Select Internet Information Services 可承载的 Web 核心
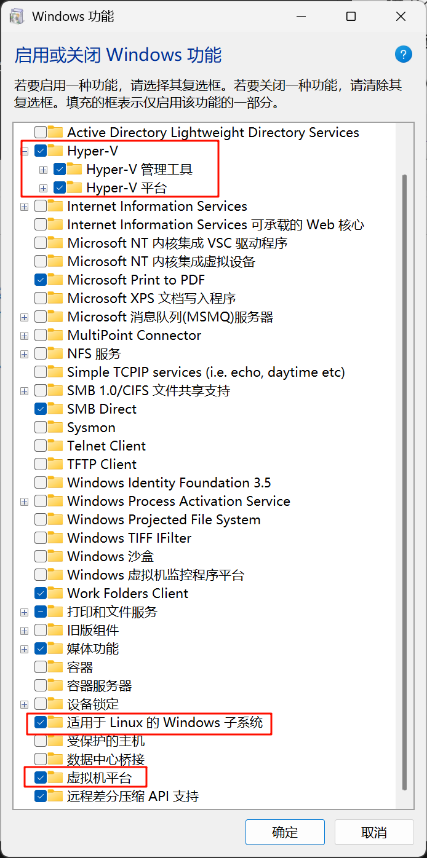Viewport: 427px width, 858px height. pos(215,224)
